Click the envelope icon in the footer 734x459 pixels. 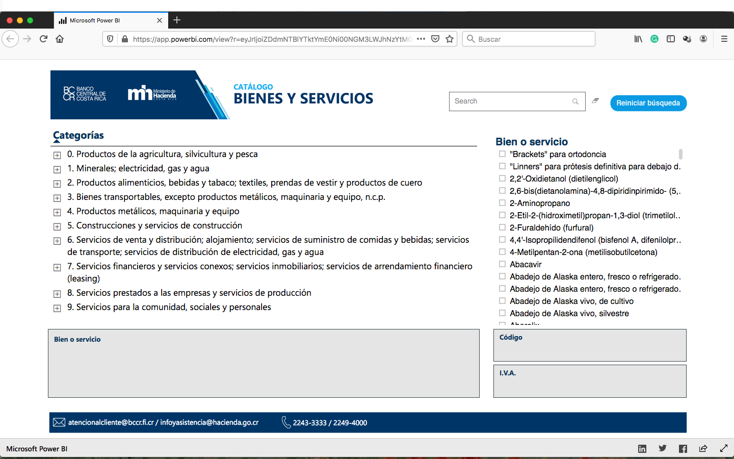point(59,422)
